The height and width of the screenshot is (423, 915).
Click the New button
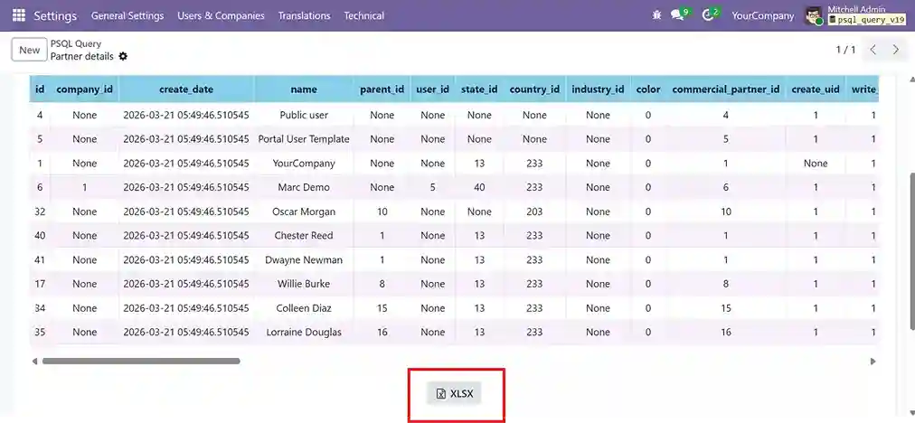coord(29,50)
